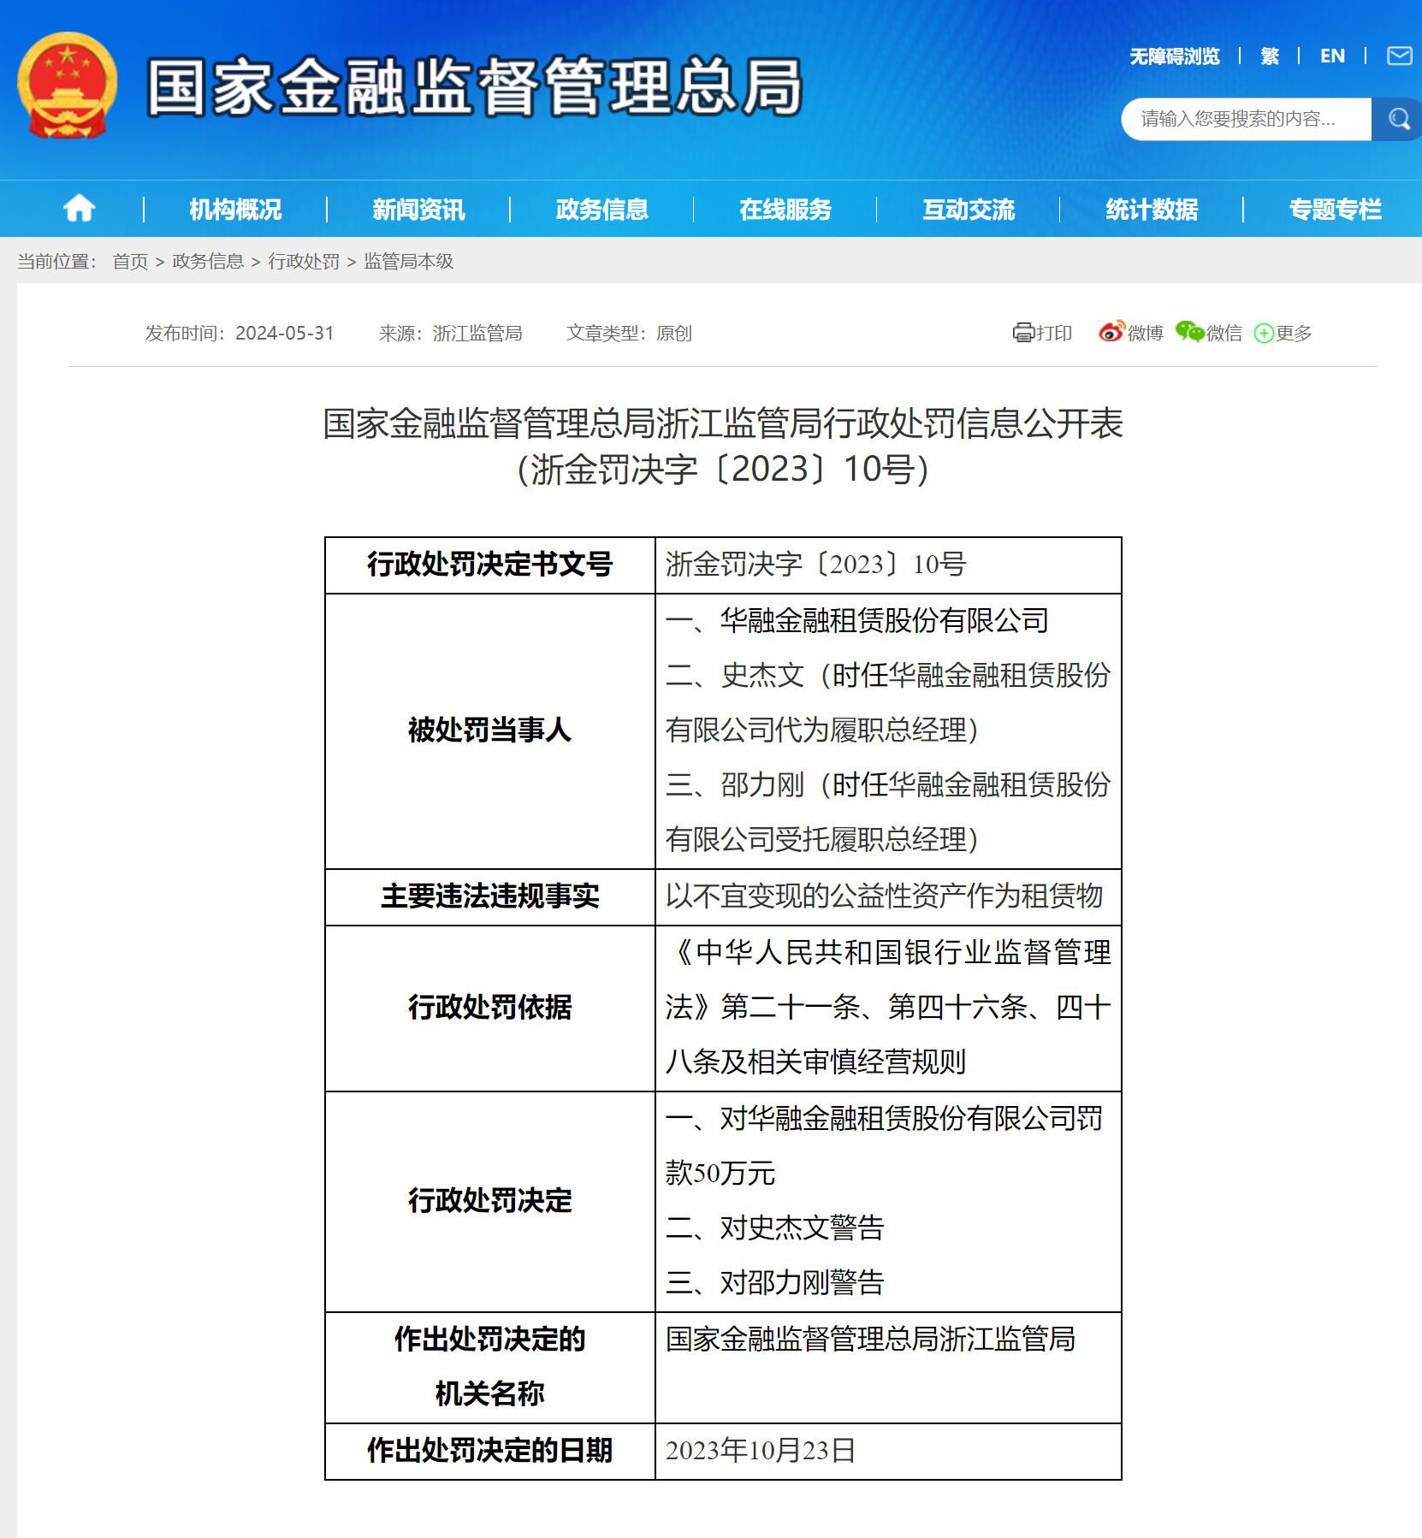Image resolution: width=1422 pixels, height=1538 pixels.
Task: Click the source text 浙江监管局
Action: 477,333
